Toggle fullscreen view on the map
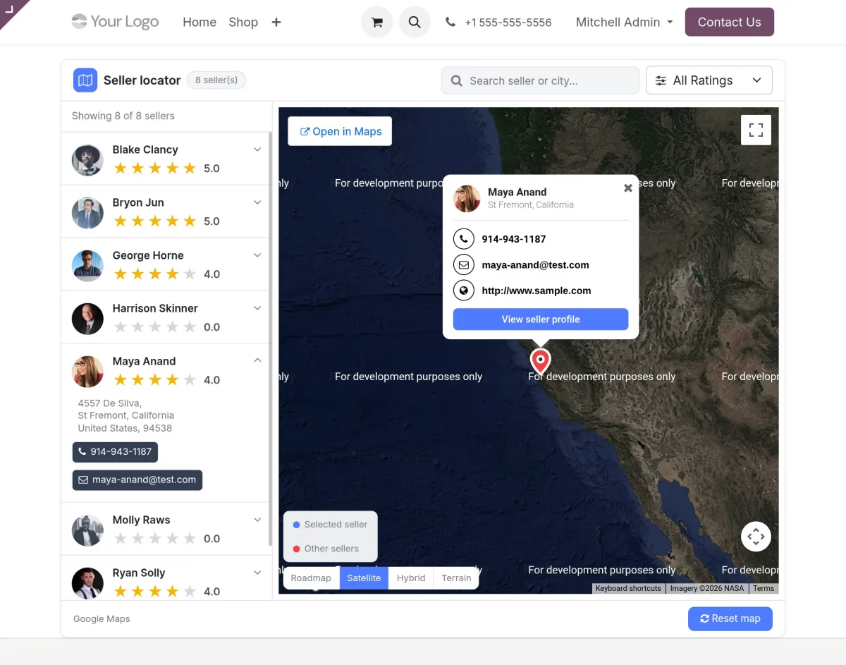The height and width of the screenshot is (665, 846). [756, 130]
